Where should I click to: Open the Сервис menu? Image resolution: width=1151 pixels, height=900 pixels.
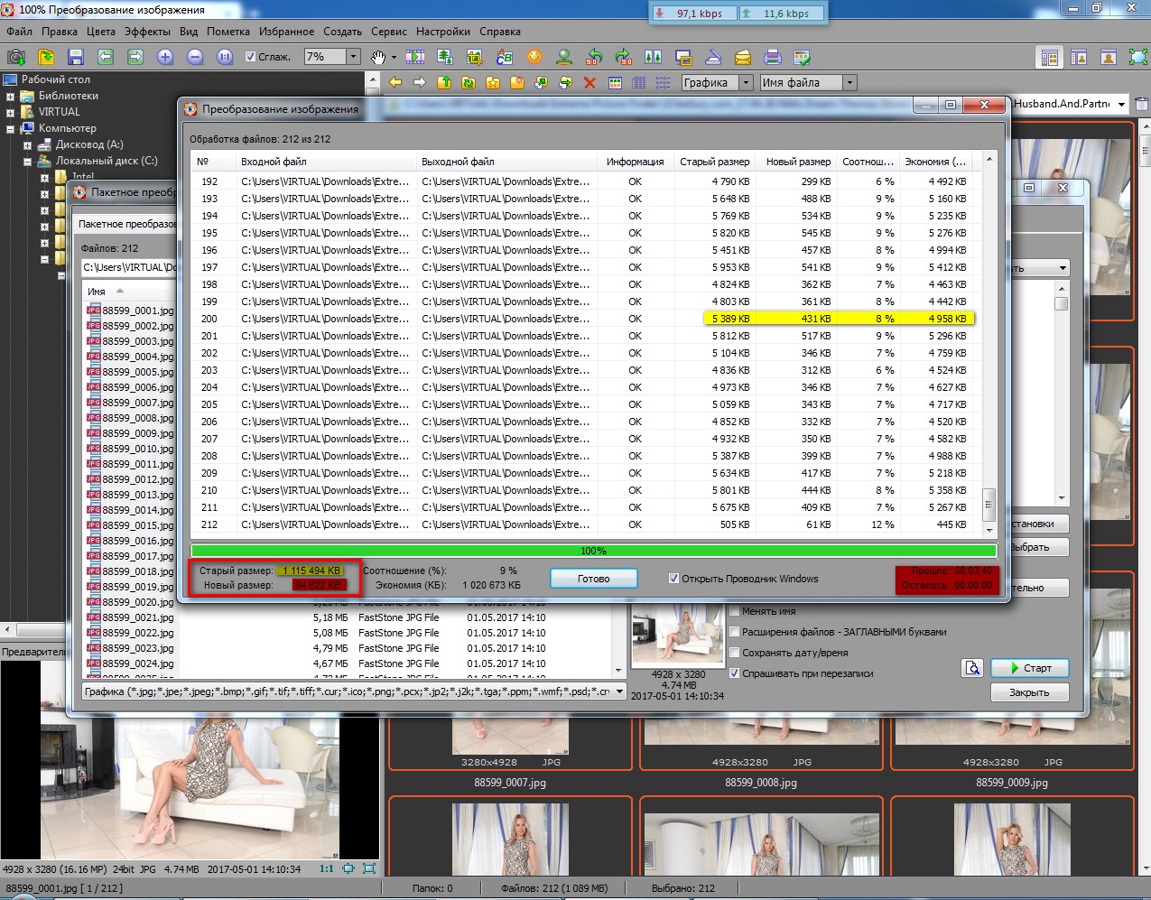[389, 32]
